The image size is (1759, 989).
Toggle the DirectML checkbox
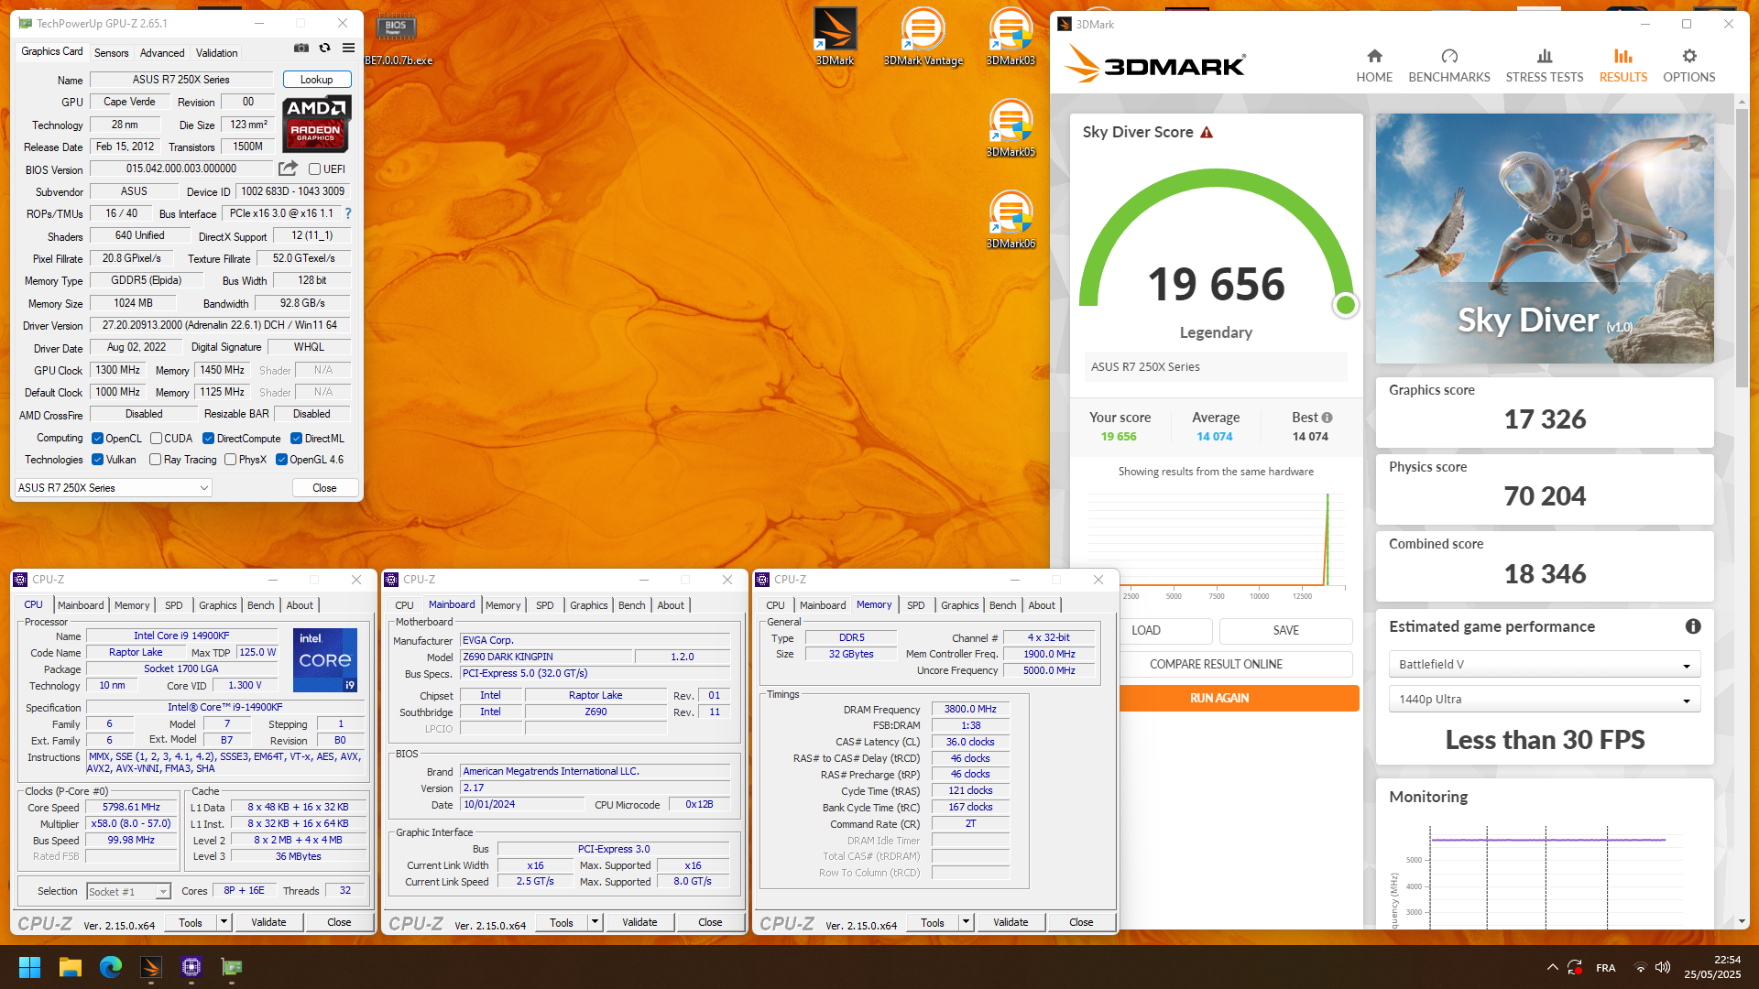296,439
